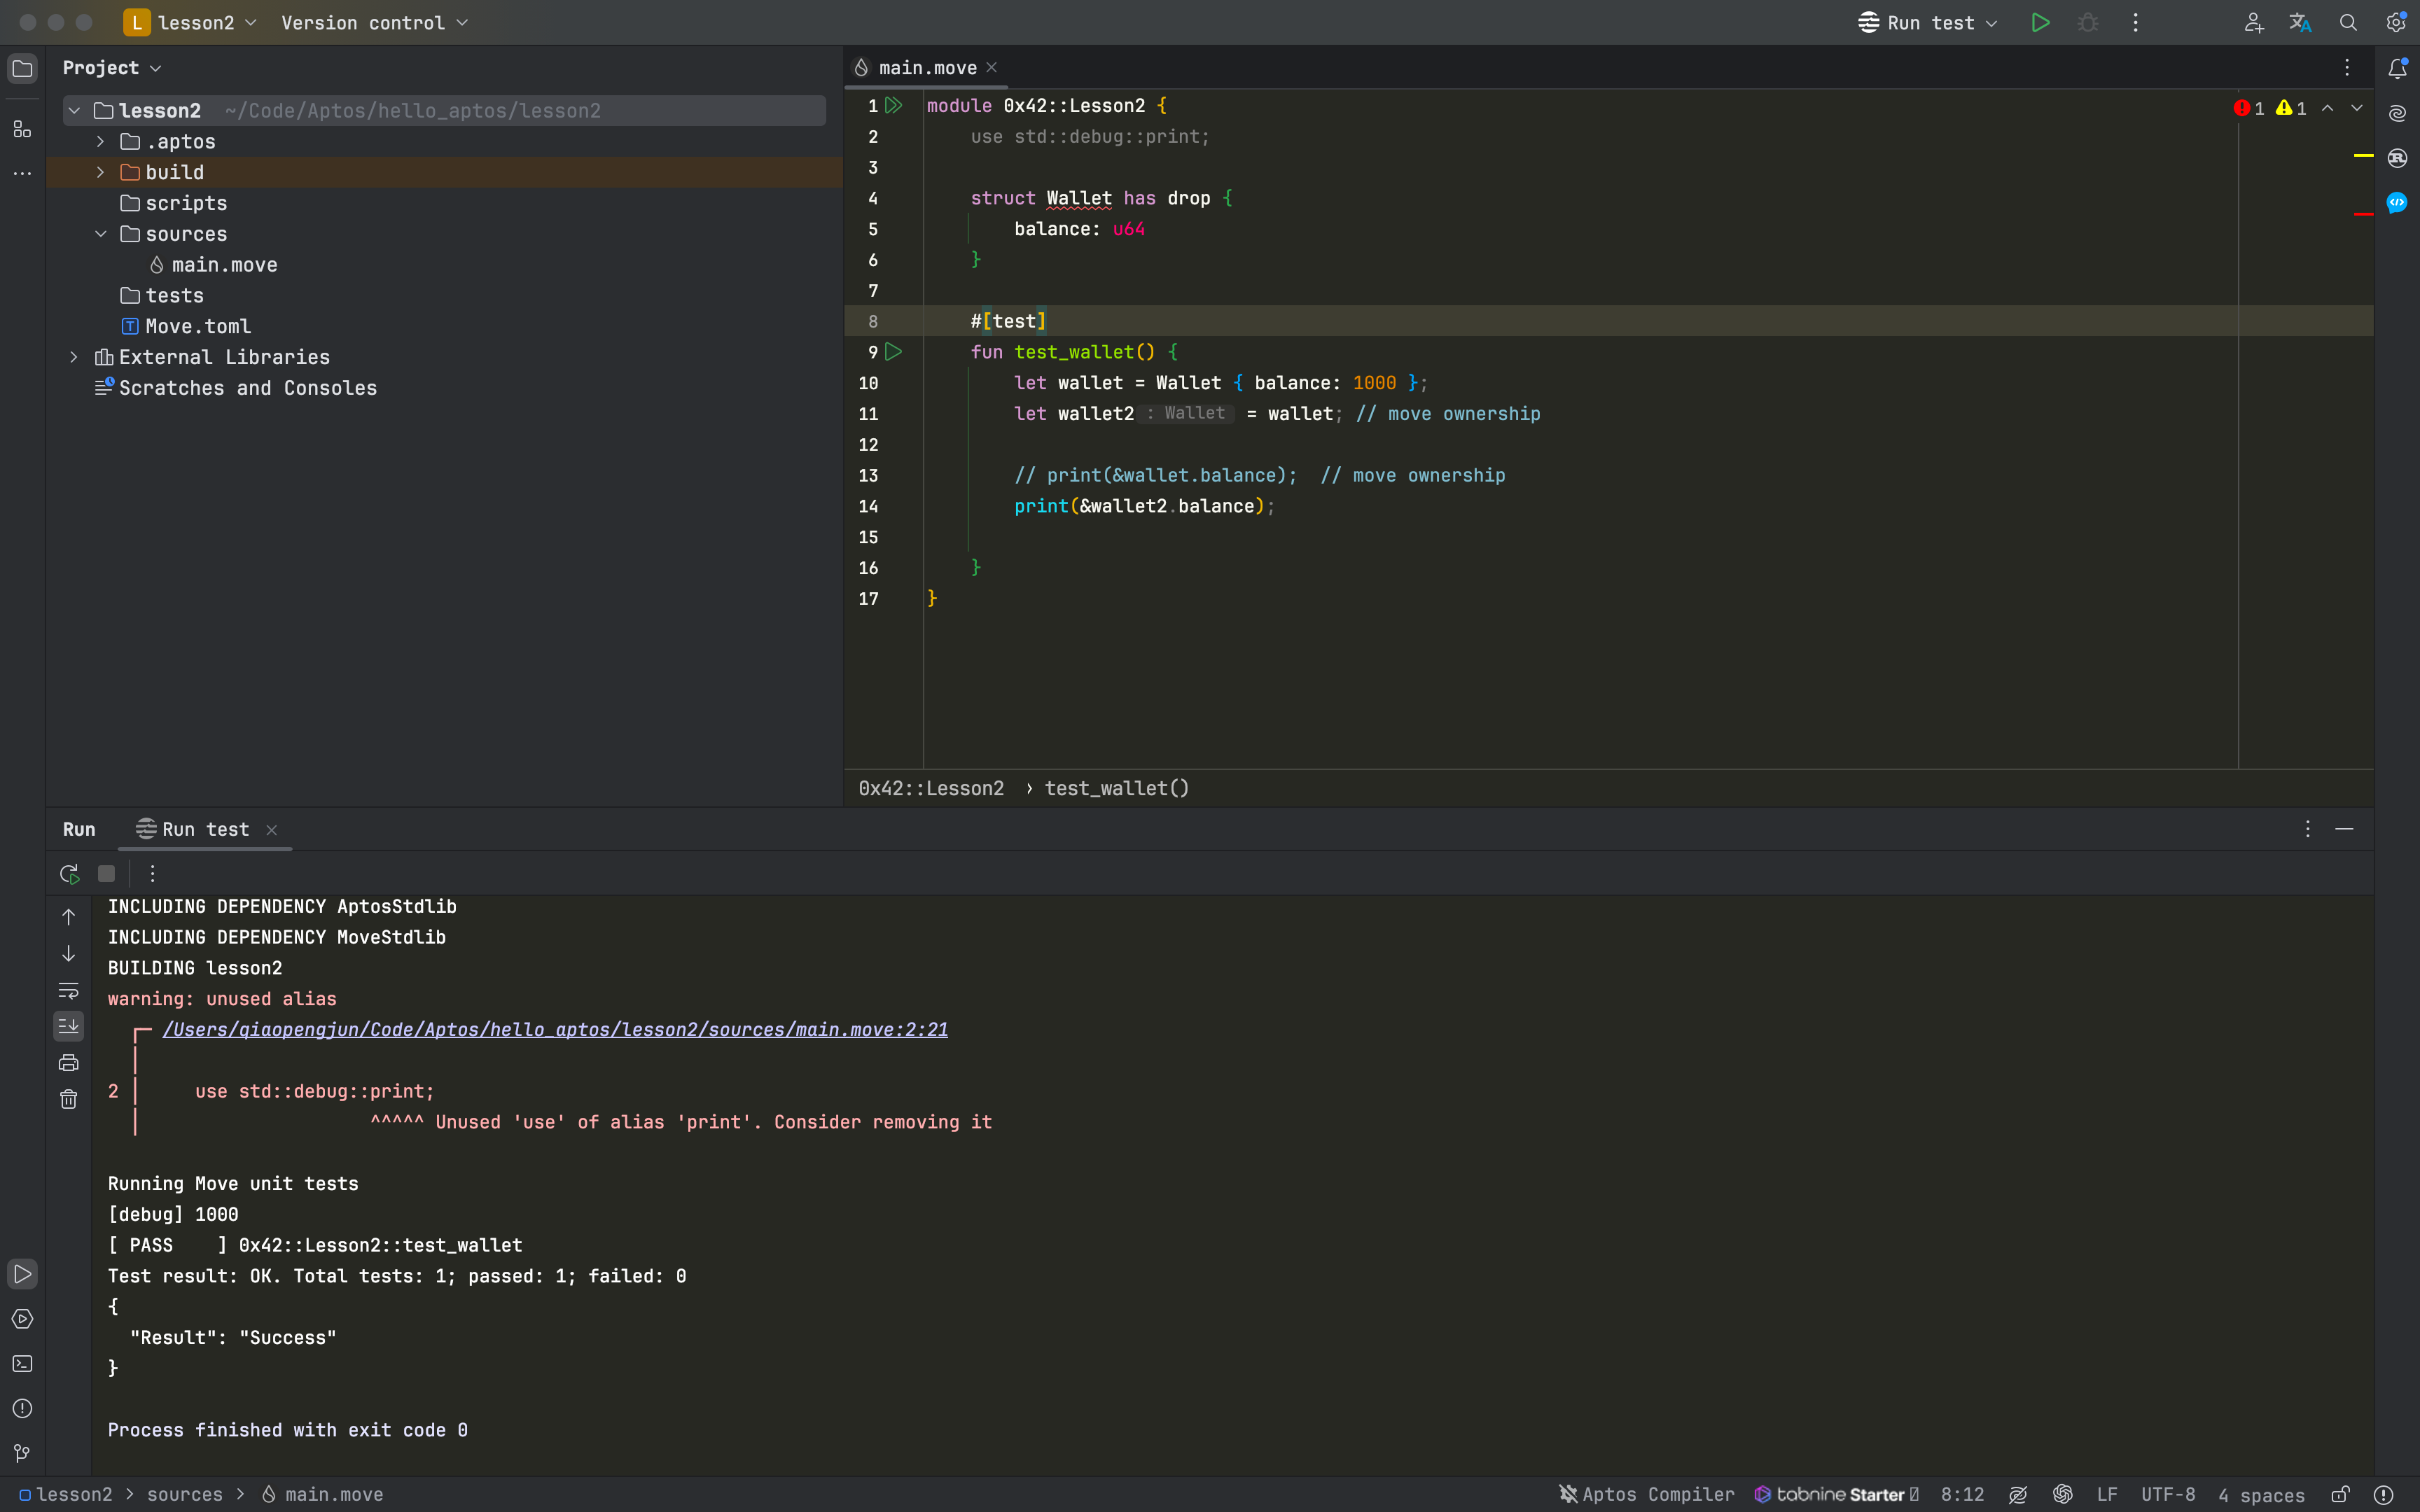
Task: Collapse the sources folder
Action: 100,233
